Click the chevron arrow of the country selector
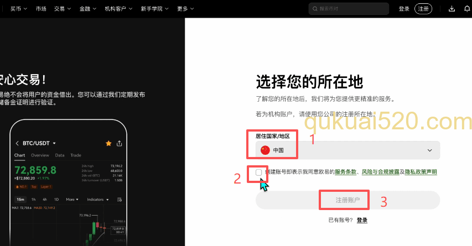This screenshot has height=246, width=472. pos(429,150)
